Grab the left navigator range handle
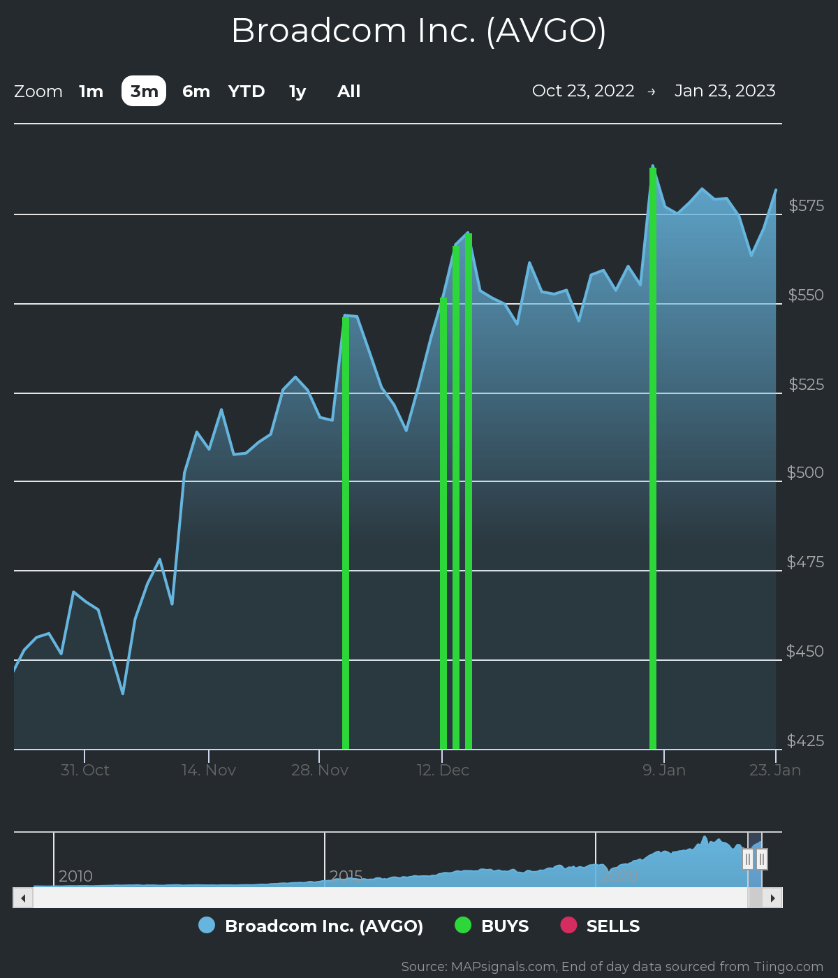The width and height of the screenshot is (838, 978). click(x=748, y=859)
